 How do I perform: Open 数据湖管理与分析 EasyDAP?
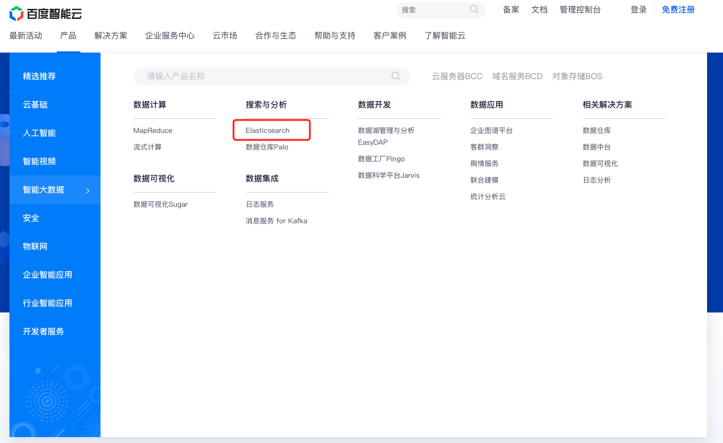386,136
